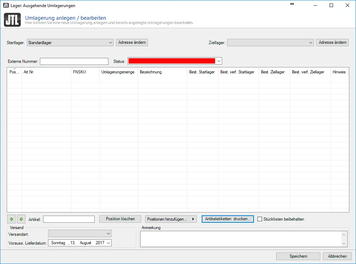Open the Versandart dropdown
Image resolution: width=356 pixels, height=264 pixels.
(x=80, y=233)
